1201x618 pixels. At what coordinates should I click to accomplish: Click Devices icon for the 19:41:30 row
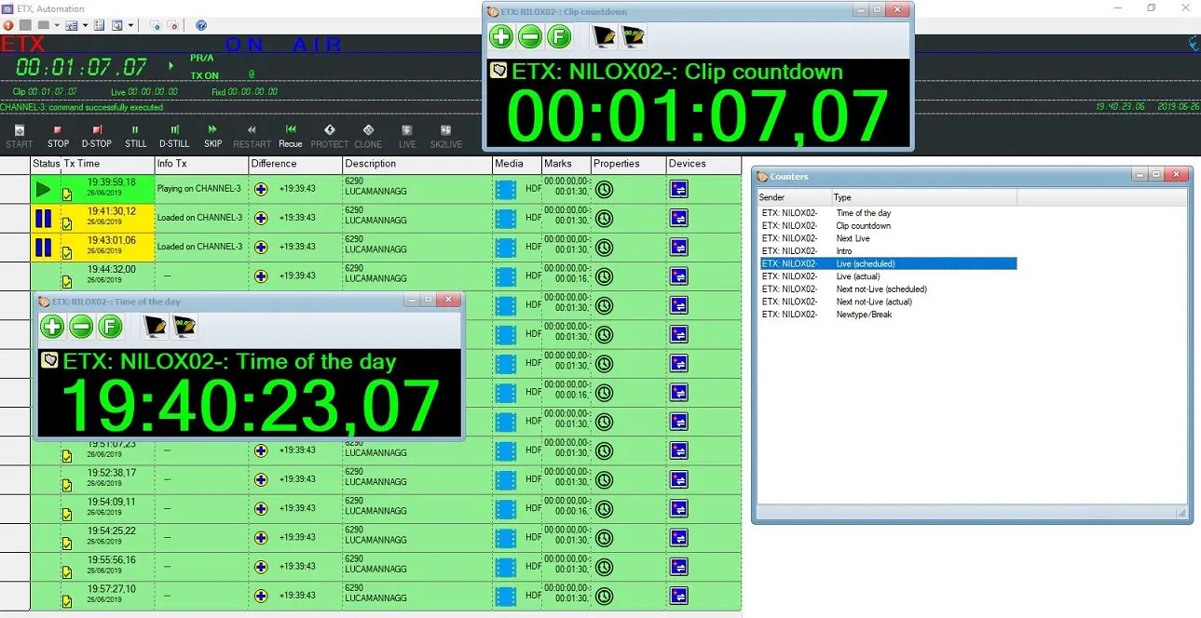(x=678, y=218)
